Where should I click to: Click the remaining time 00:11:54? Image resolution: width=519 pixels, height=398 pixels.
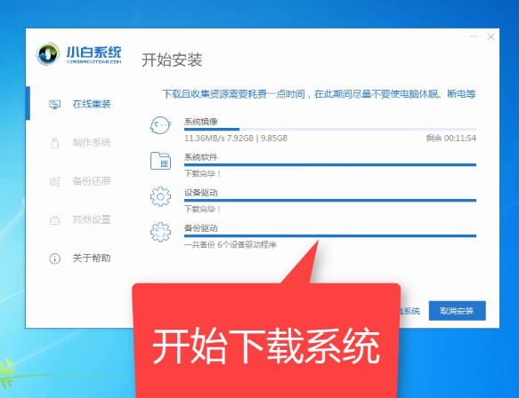(x=459, y=138)
